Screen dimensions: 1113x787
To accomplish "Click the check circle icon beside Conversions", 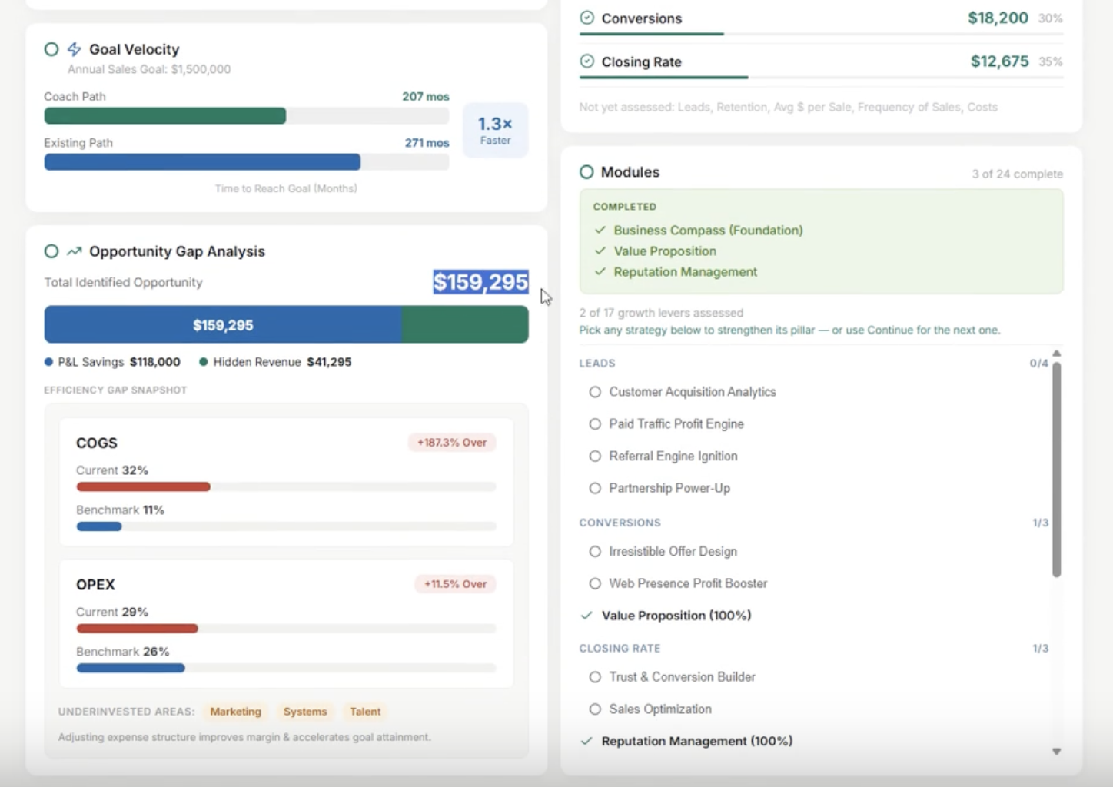I will [x=587, y=18].
